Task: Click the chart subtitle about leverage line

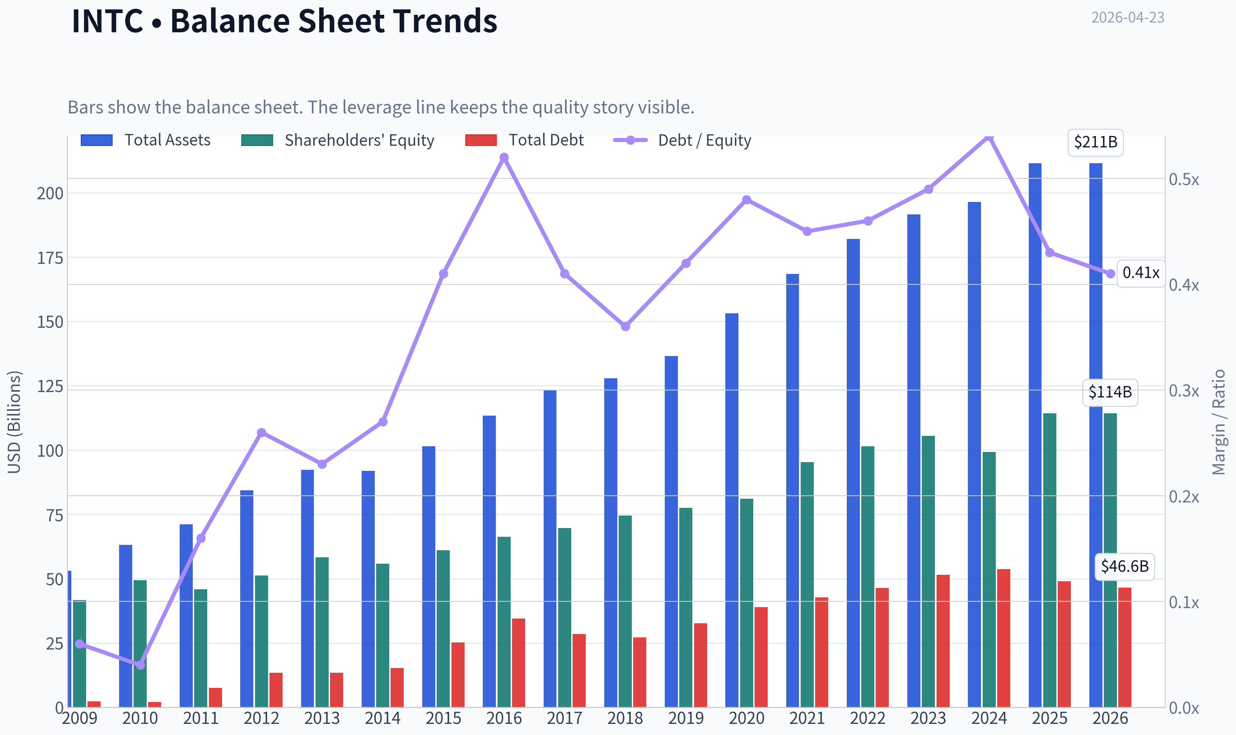Action: pos(381,107)
